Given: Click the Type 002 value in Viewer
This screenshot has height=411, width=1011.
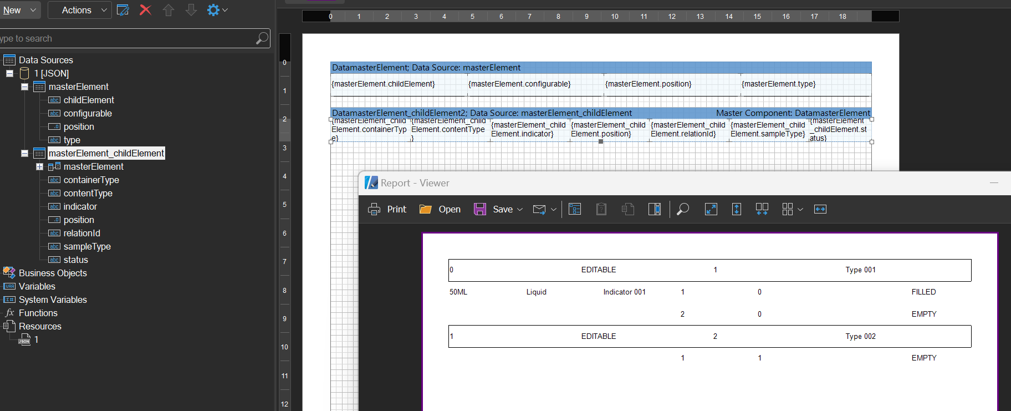Looking at the screenshot, I should [861, 336].
